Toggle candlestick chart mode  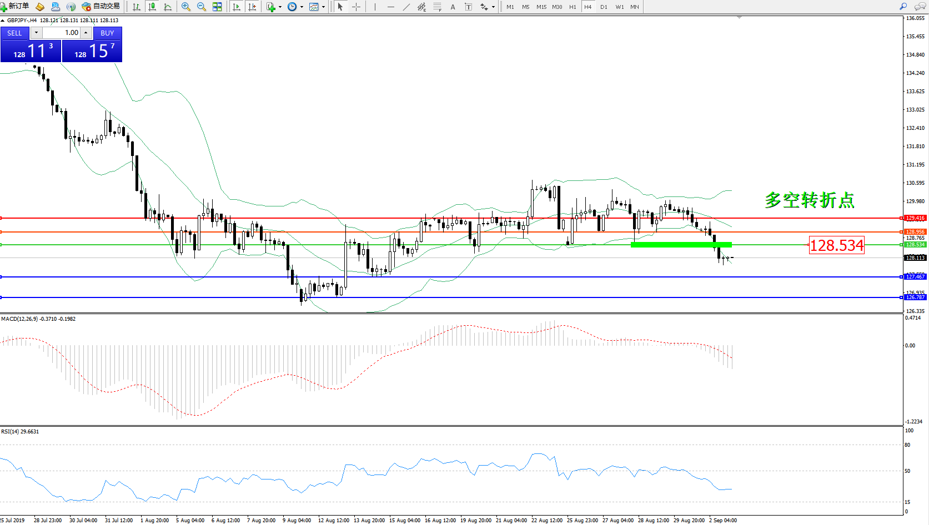(x=152, y=7)
